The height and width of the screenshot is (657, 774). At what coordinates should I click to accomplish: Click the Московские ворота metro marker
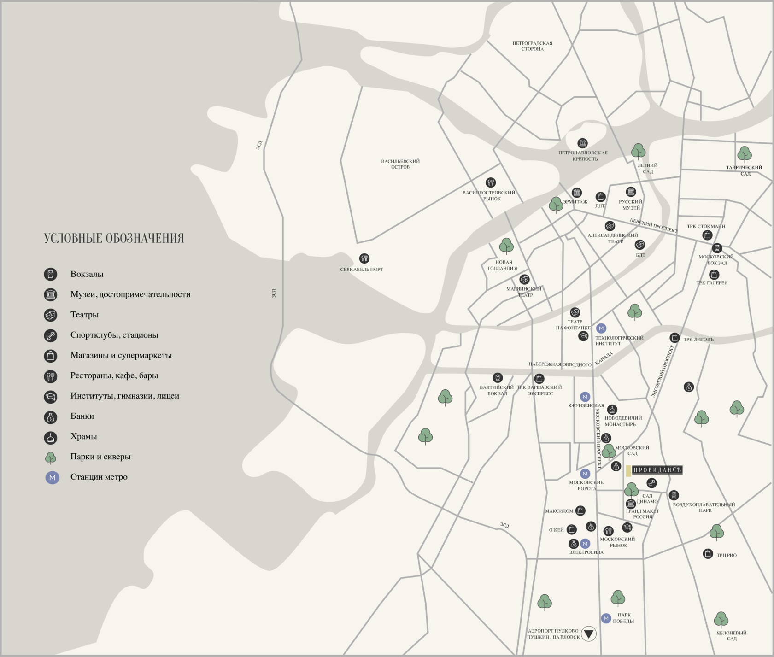585,473
